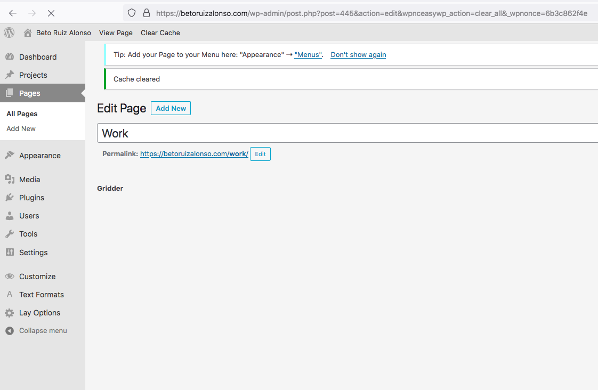Click Clear Cache in the admin bar
Viewport: 598px width, 390px height.
160,33
